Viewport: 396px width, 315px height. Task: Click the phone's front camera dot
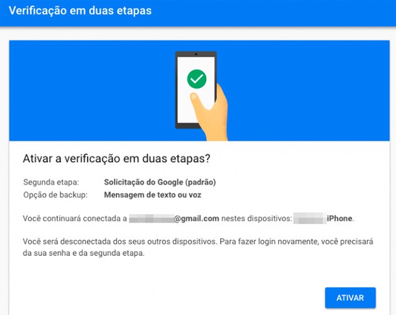pyautogui.click(x=196, y=54)
